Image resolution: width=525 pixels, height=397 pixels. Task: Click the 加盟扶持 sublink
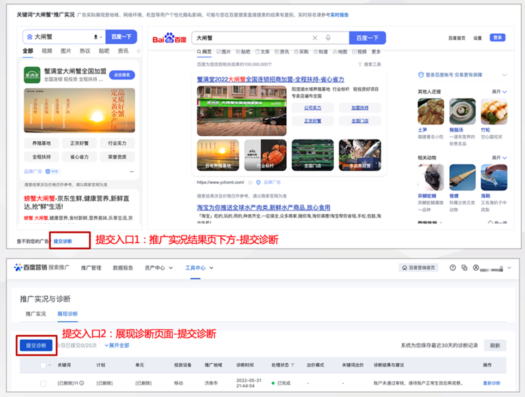coord(360,108)
